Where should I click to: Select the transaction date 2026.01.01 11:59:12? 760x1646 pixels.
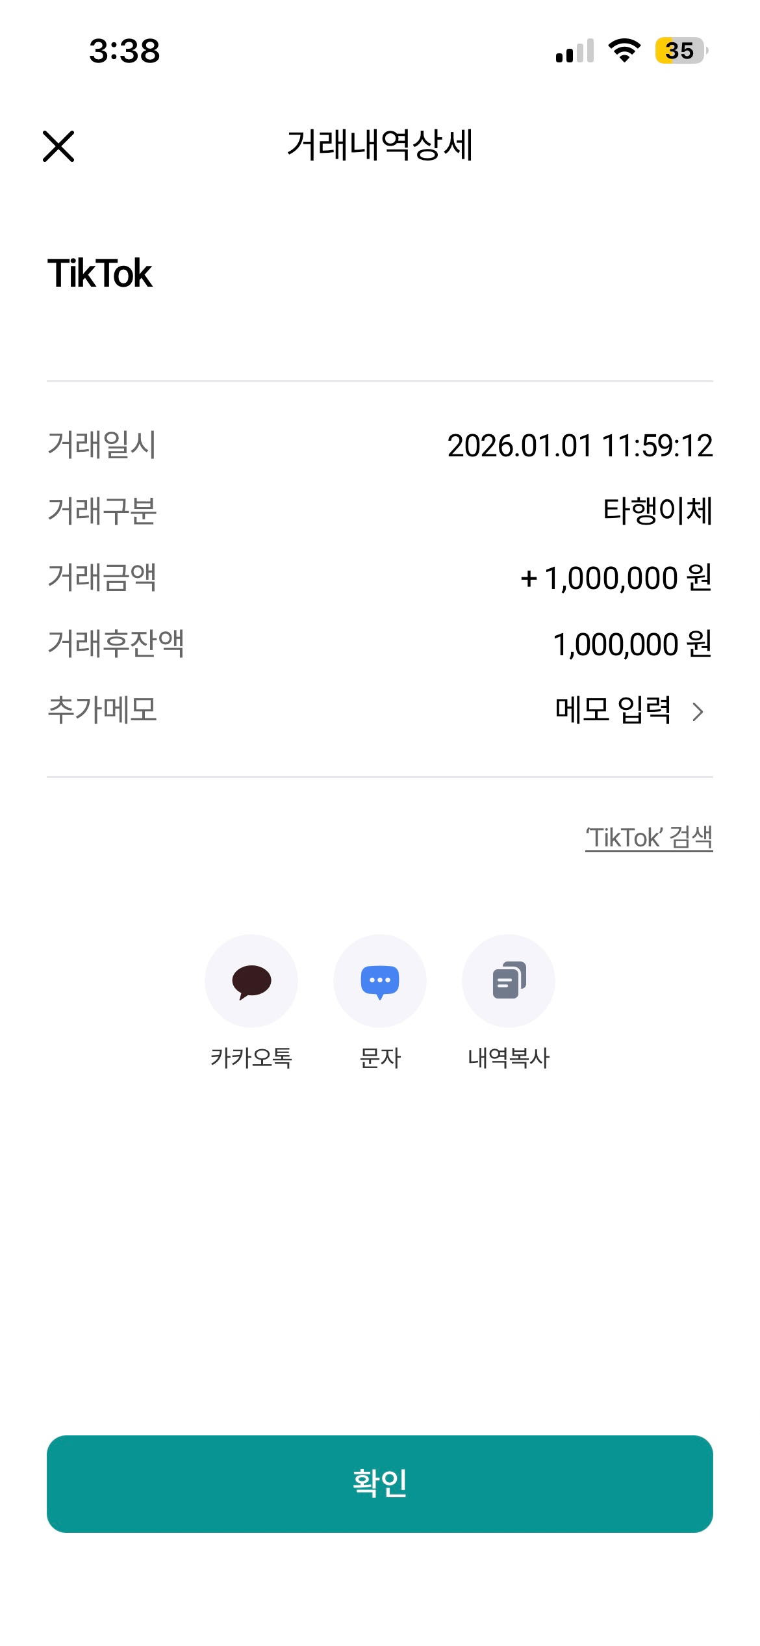[580, 446]
